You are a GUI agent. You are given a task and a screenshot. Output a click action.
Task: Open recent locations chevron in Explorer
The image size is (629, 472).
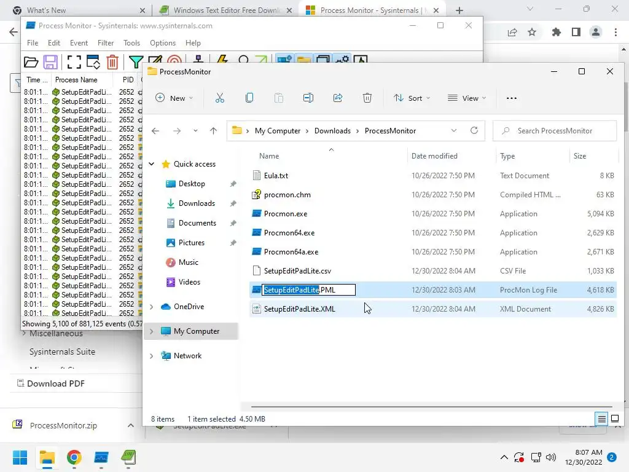tap(195, 131)
